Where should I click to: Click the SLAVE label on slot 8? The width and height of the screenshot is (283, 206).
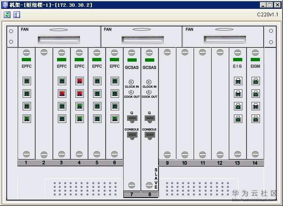[x=156, y=178]
